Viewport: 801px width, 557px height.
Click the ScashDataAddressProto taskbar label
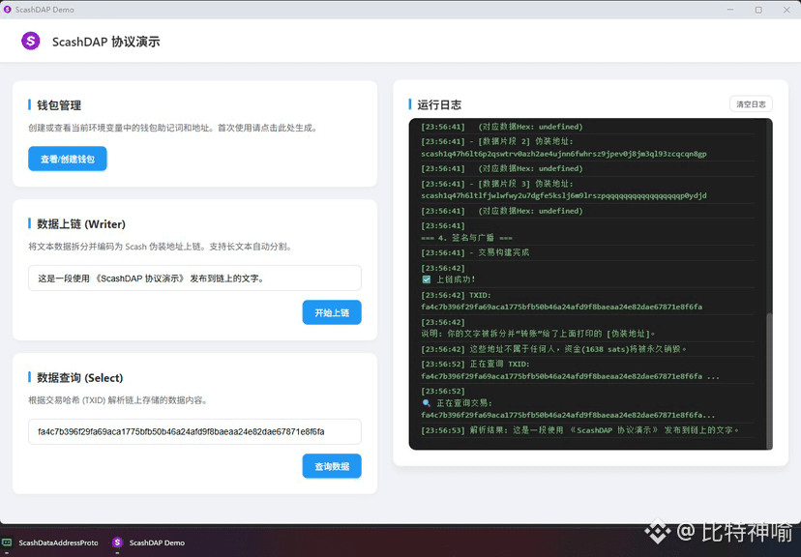click(58, 542)
